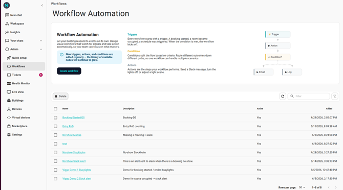Click the Admin shield icon
The image size is (343, 190).
(x=7, y=50)
